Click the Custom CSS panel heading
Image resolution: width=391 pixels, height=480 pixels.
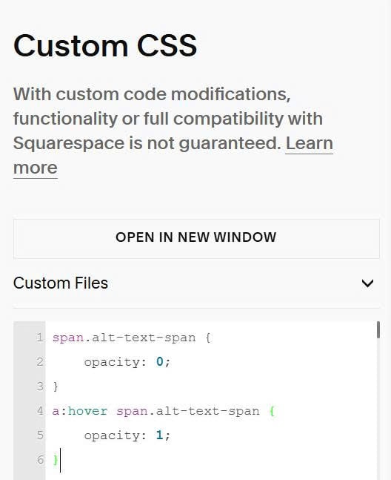tap(105, 46)
